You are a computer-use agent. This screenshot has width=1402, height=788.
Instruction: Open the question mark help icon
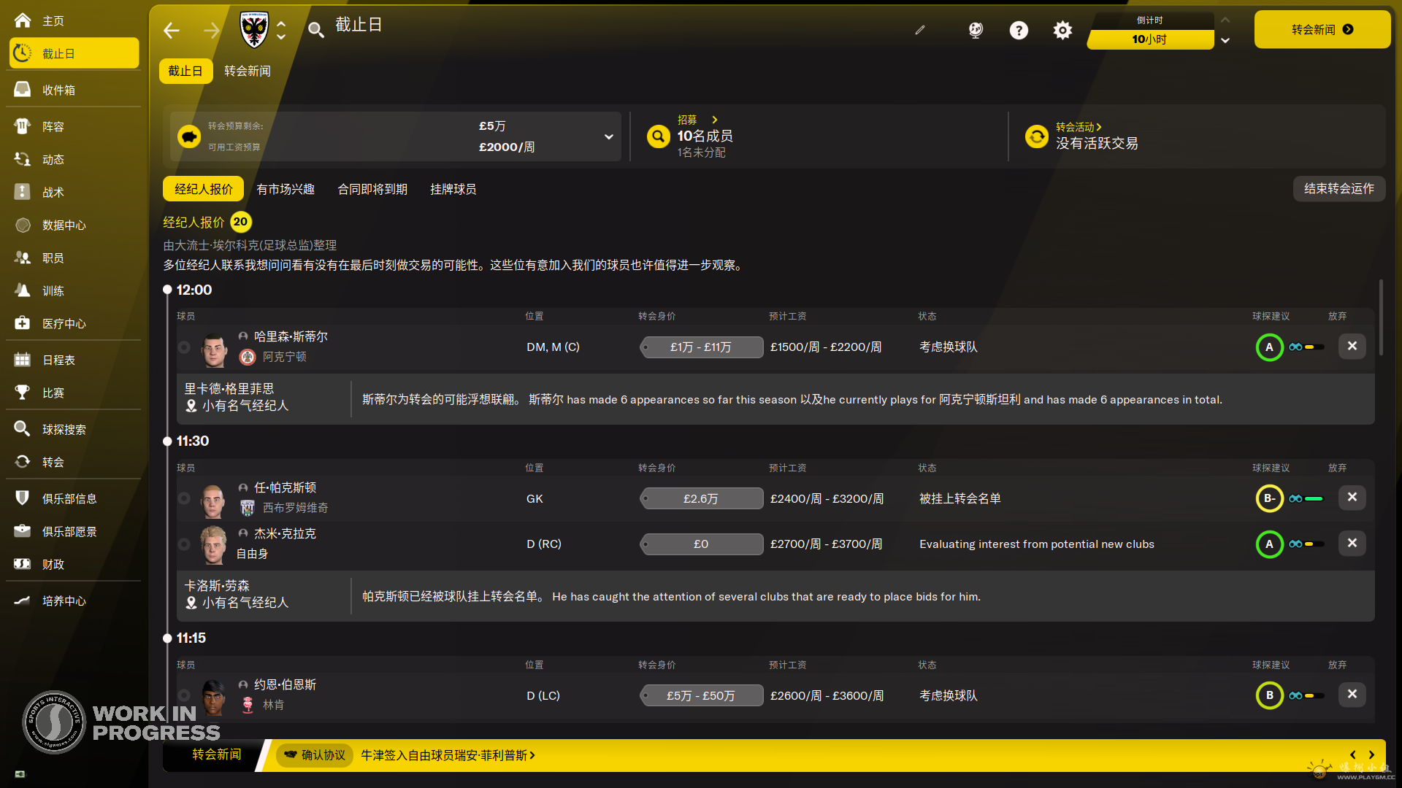point(1019,30)
